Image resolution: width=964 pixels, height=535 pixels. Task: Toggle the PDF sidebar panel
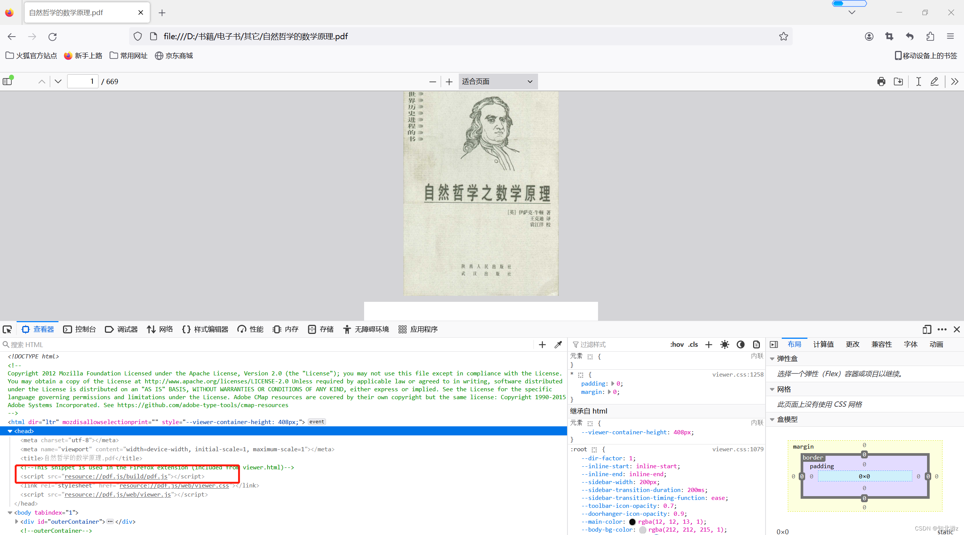tap(8, 81)
